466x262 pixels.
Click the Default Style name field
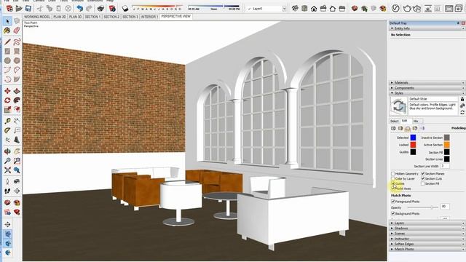tap(433, 99)
